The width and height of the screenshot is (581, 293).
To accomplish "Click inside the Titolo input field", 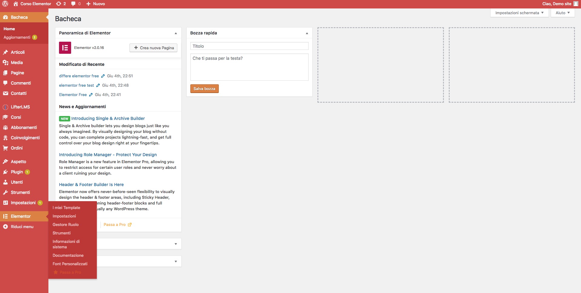I will pos(249,46).
